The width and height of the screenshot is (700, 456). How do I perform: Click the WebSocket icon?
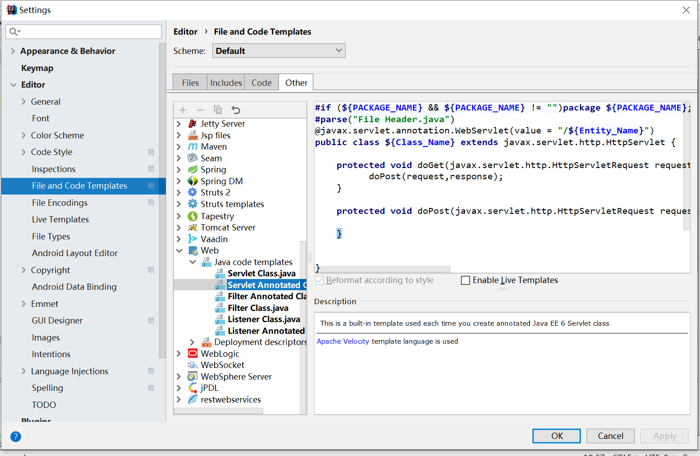click(193, 365)
